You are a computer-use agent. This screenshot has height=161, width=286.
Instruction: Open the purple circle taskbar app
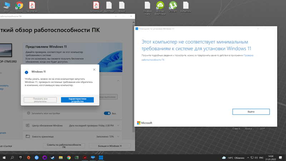(44, 157)
